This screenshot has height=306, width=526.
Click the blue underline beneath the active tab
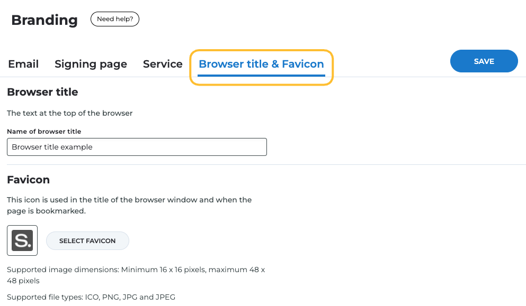tap(261, 75)
